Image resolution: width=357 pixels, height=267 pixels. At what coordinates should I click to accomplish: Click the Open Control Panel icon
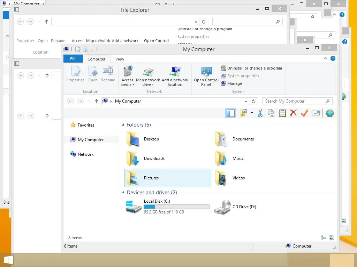[206, 76]
